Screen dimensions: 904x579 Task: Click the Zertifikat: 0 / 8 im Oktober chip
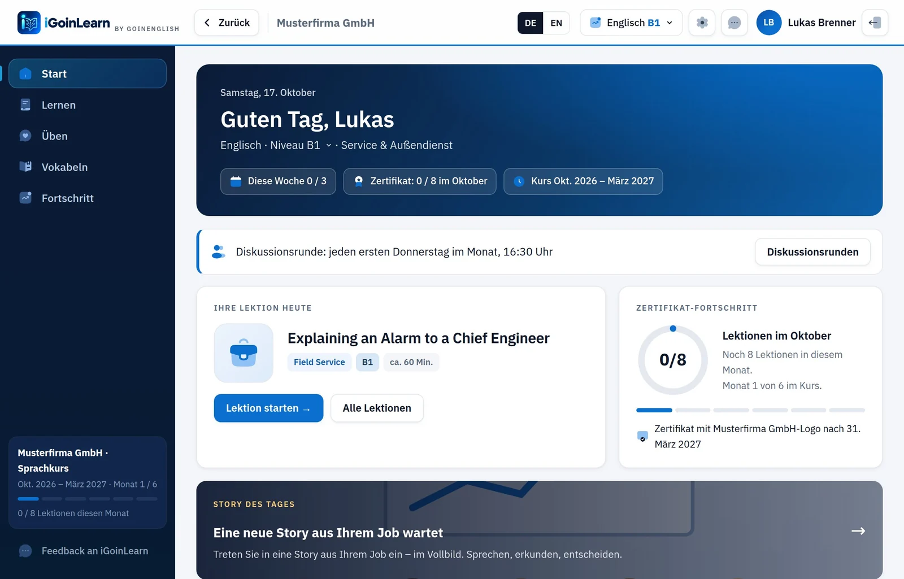tap(420, 181)
